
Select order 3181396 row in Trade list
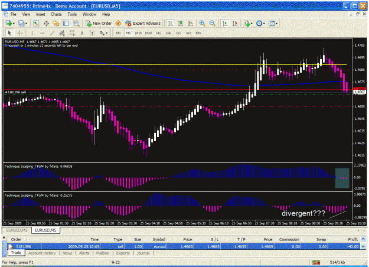click(x=184, y=246)
